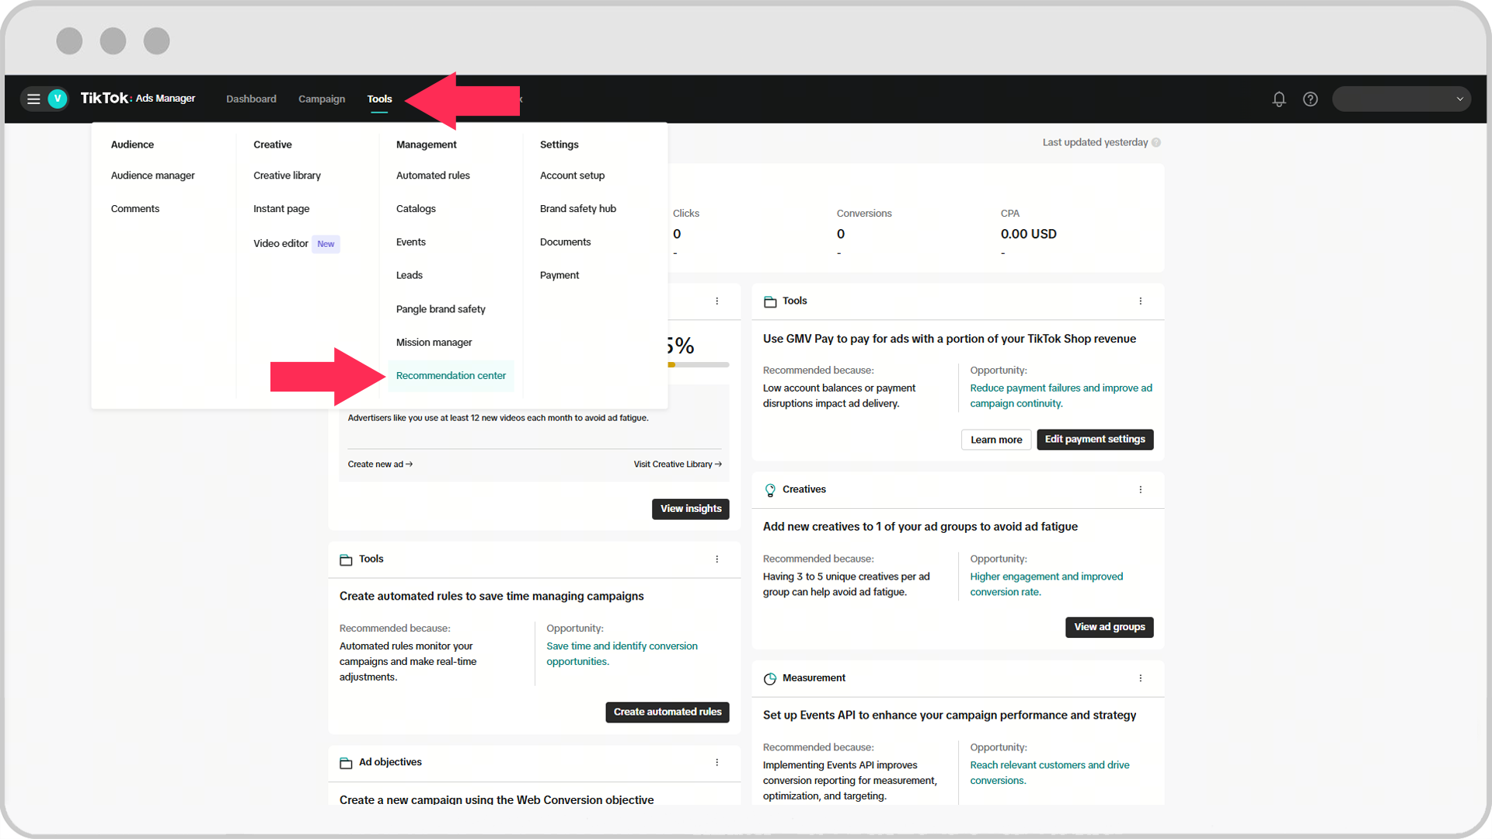Viewport: 1492px width, 839px height.
Task: Switch to the Dashboard tab
Action: click(x=251, y=99)
